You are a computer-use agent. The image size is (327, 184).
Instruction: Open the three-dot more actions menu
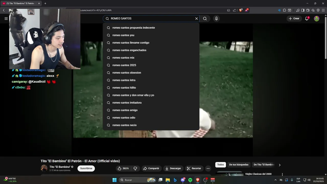(208, 168)
